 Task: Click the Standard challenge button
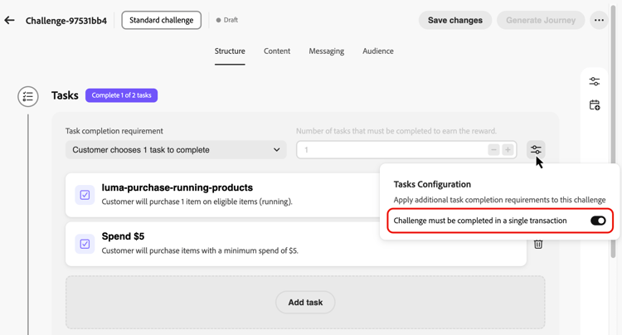click(x=161, y=20)
